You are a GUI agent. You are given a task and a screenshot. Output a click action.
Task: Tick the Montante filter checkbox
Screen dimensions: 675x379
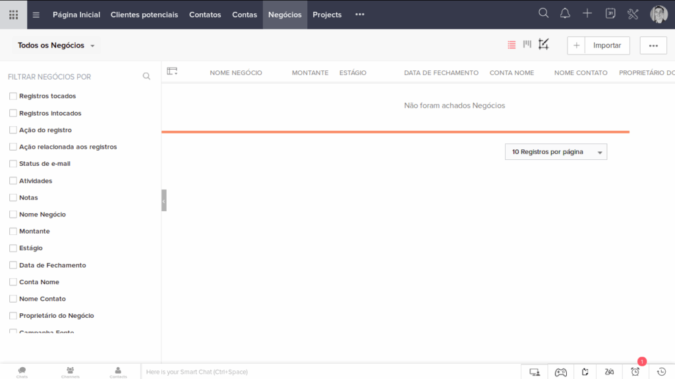point(13,231)
